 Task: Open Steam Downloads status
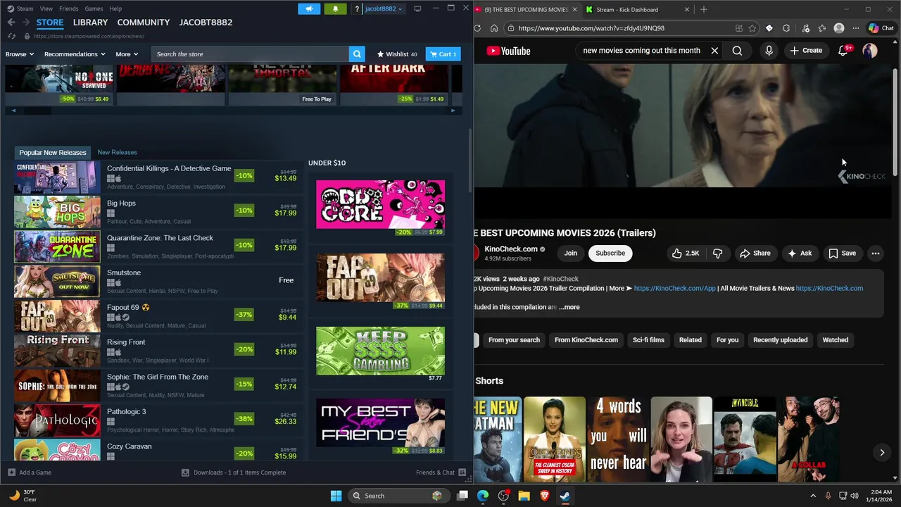(x=234, y=472)
